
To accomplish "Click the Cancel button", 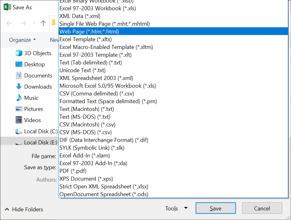I will click(x=262, y=208).
